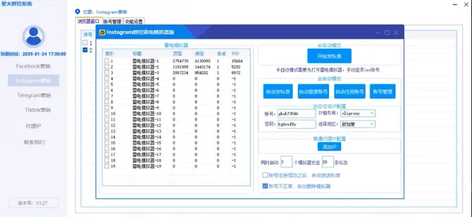
Task: Check the box for 雷电模拟器-2
Action: coord(107,66)
